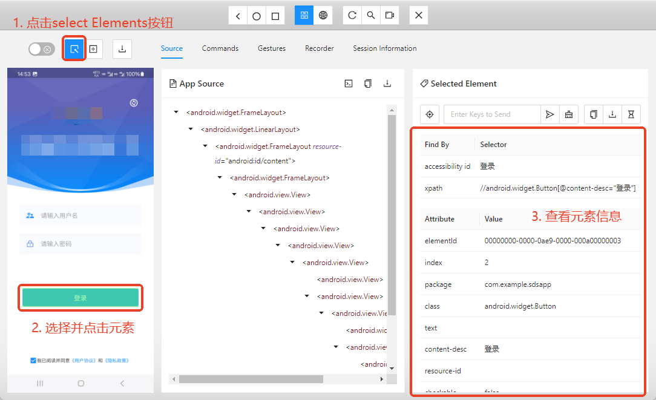Image resolution: width=656 pixels, height=400 pixels.
Task: Download selected element screenshot
Action: tap(612, 114)
